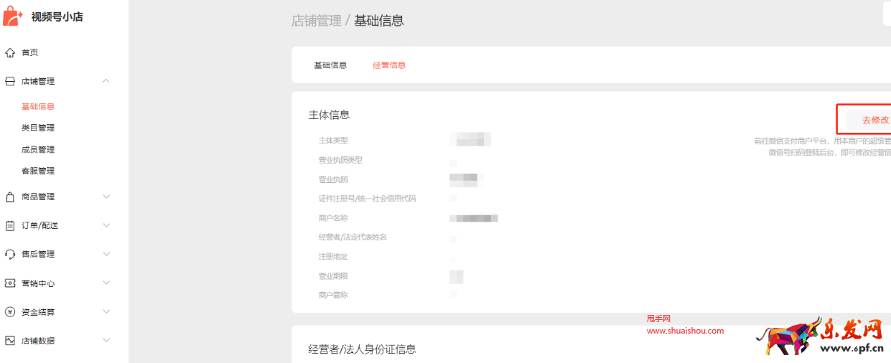Click the 营销中心 coupon icon

(10, 283)
